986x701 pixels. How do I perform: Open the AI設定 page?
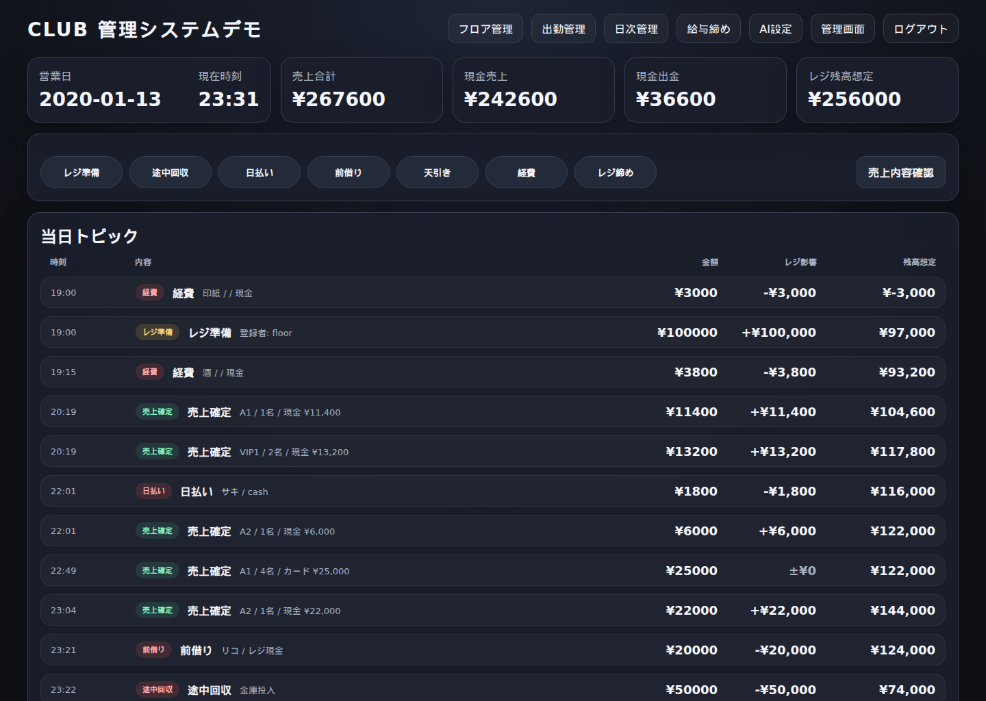click(775, 29)
